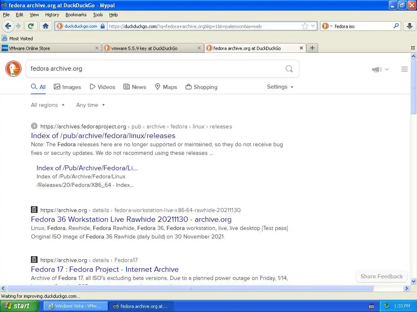417x312 pixels.
Task: Open the DuckDuckGo hamburger menu
Action: click(x=404, y=69)
